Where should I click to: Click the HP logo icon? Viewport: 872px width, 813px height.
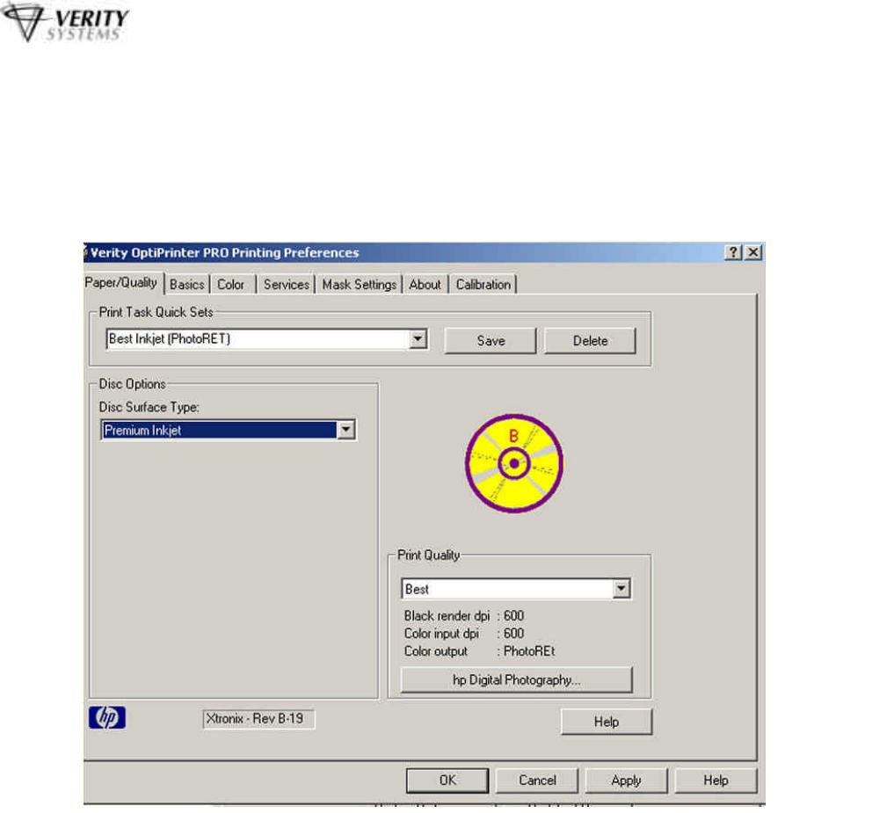(x=106, y=717)
